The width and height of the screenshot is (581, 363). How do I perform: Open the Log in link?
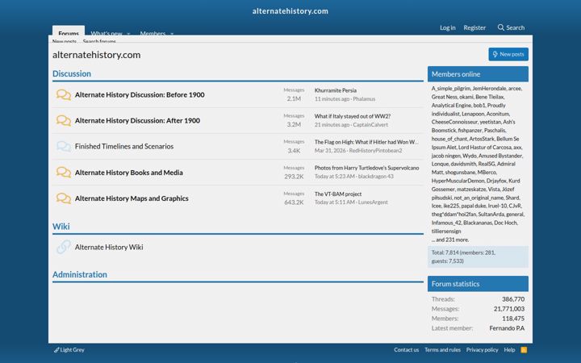coord(448,27)
